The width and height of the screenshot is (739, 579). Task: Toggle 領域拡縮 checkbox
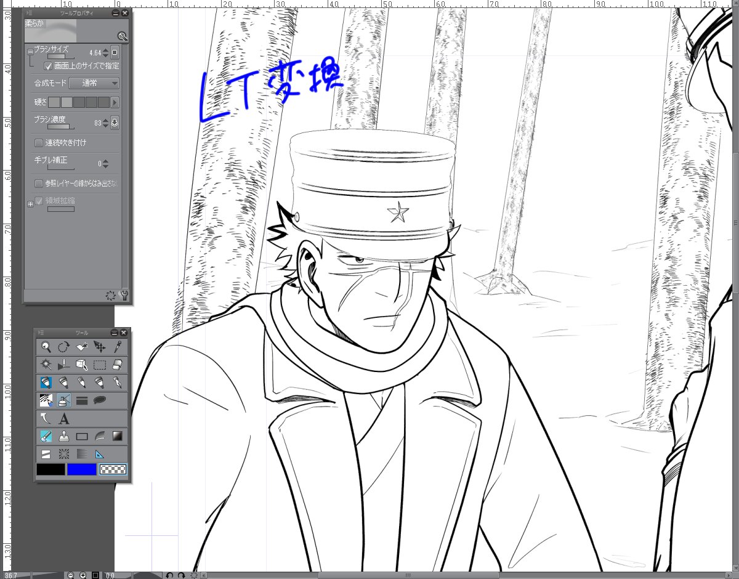pos(39,200)
